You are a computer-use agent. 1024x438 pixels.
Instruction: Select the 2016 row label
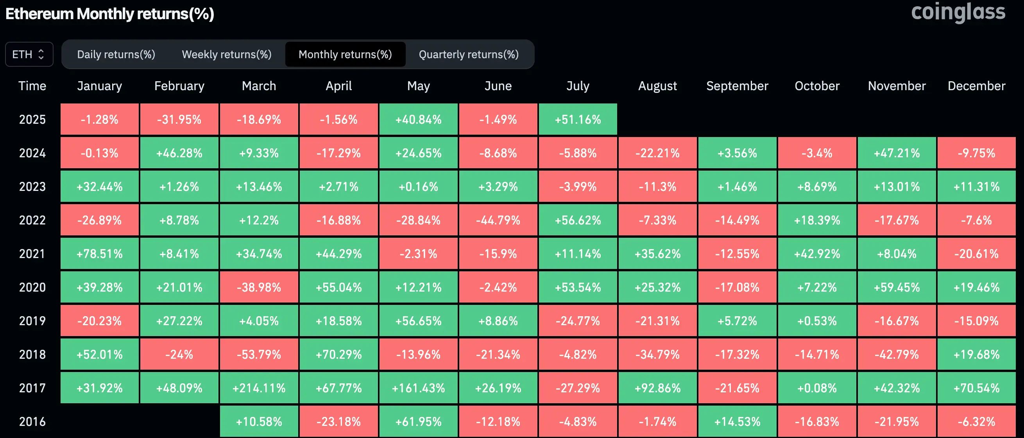click(x=32, y=421)
